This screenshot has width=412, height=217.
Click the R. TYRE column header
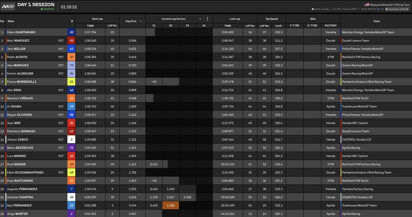point(312,26)
